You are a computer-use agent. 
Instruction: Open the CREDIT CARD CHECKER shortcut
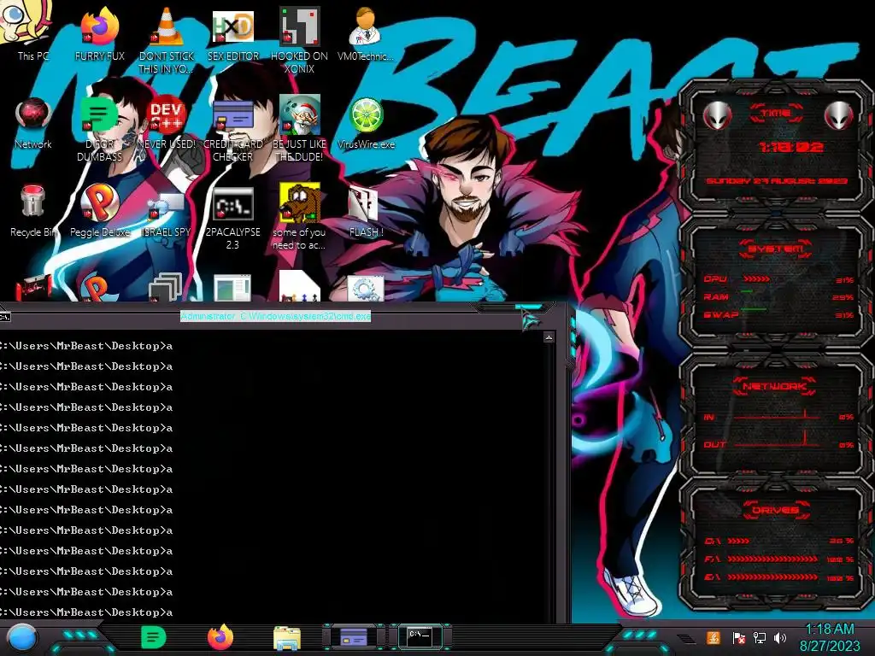click(232, 128)
